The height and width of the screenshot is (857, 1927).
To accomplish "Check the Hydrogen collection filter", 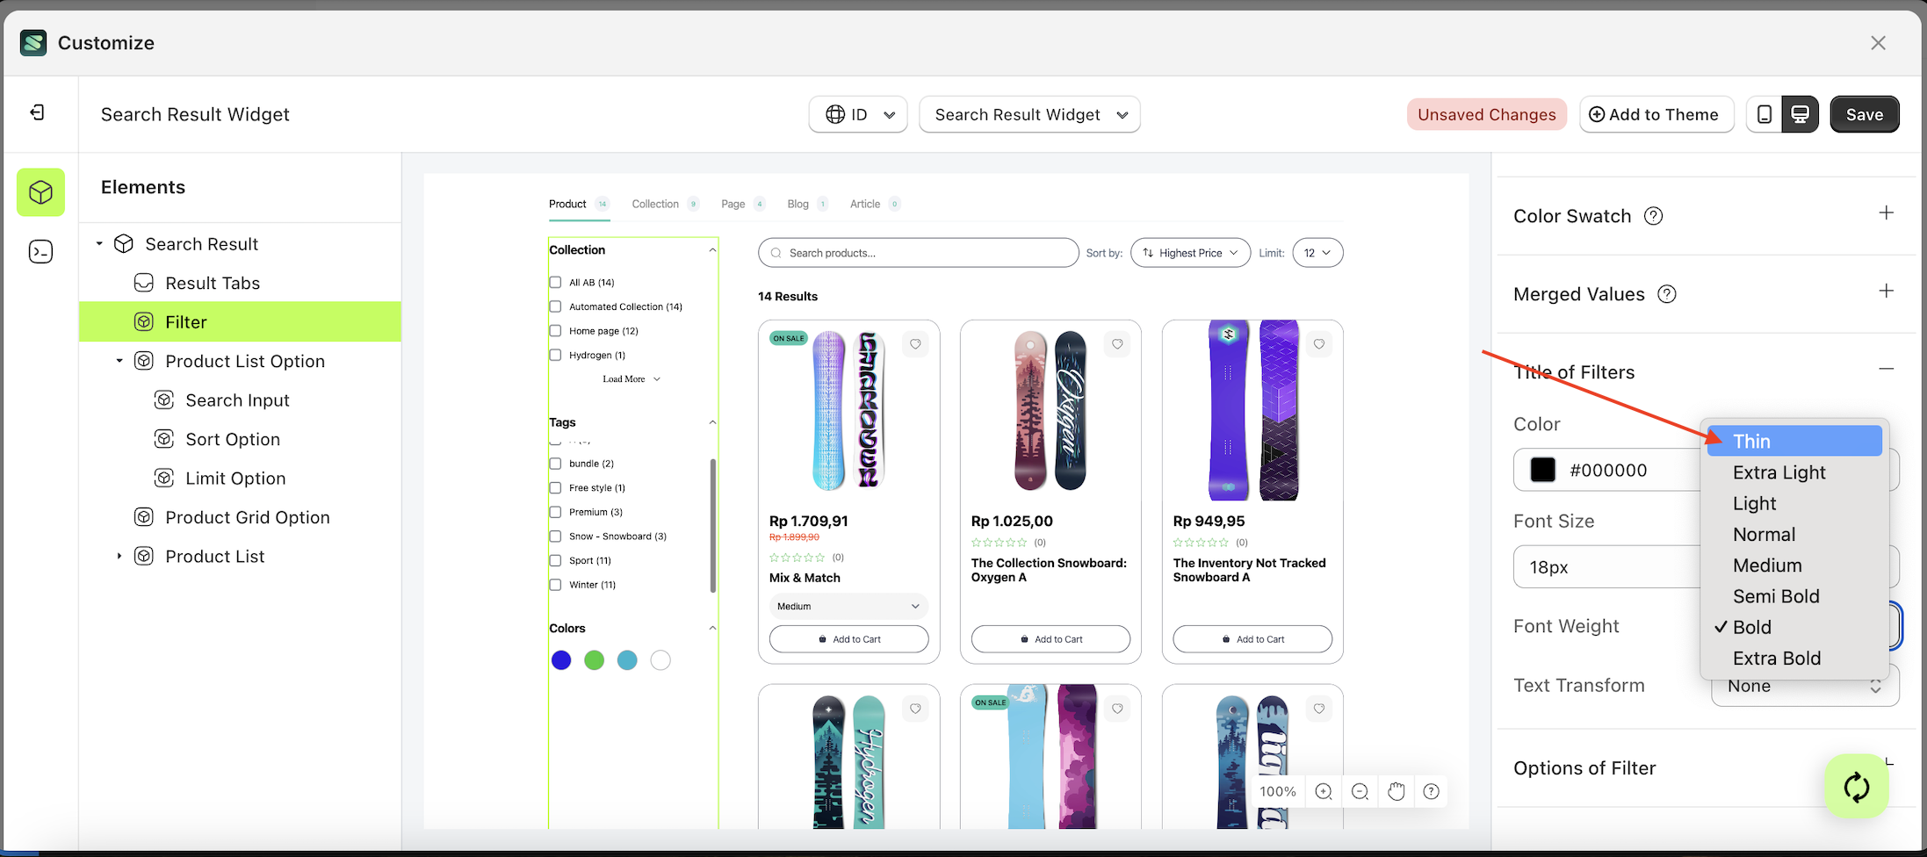I will pos(555,355).
